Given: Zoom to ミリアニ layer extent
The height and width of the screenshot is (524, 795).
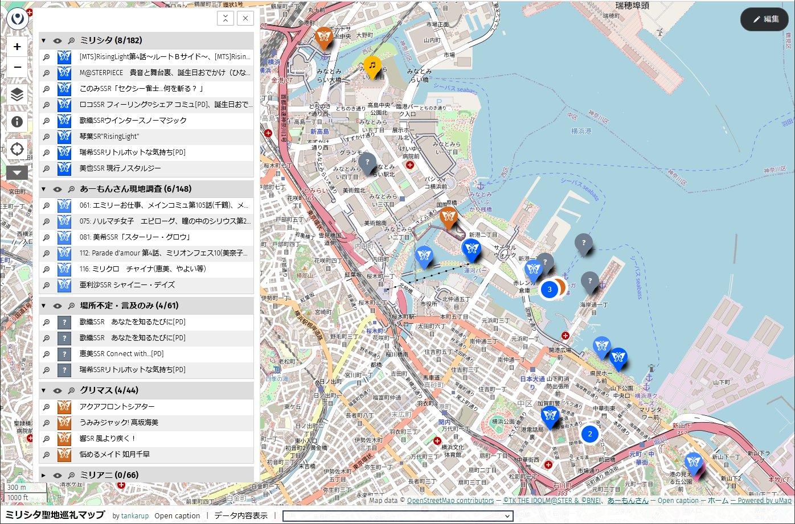Looking at the screenshot, I should pyautogui.click(x=71, y=475).
